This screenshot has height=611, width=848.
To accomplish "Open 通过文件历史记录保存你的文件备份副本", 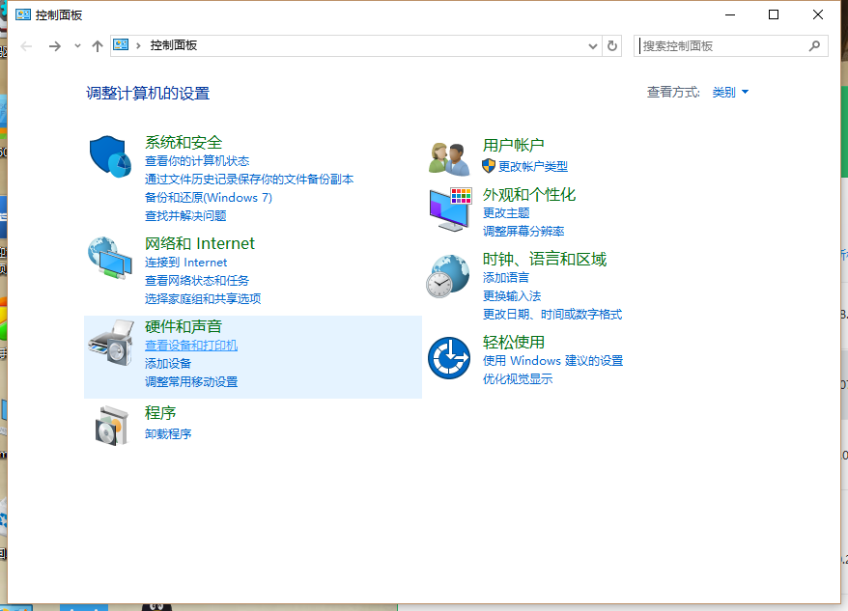I will (x=249, y=180).
